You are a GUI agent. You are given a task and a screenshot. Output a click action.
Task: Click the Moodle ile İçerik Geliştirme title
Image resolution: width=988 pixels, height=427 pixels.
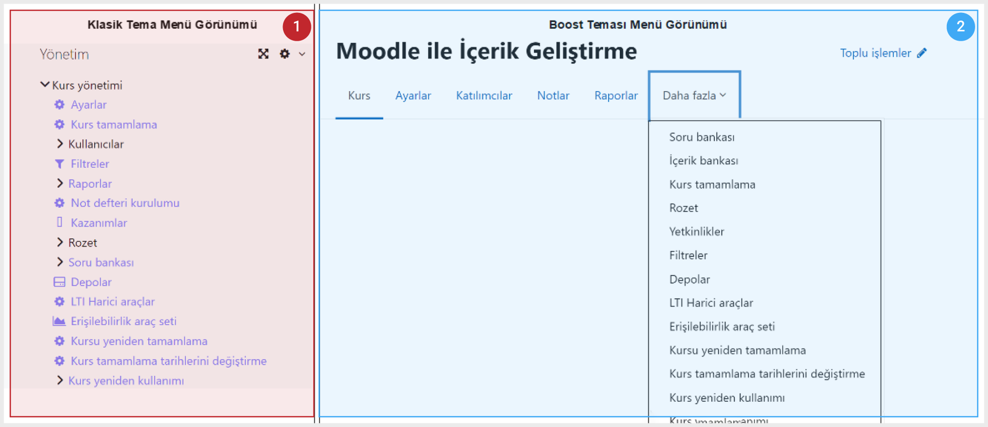pos(486,51)
